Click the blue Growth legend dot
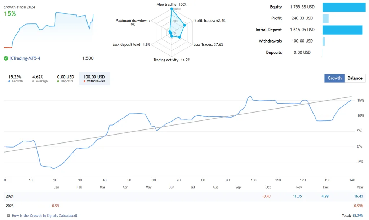The height and width of the screenshot is (220, 369). (x=9, y=81)
